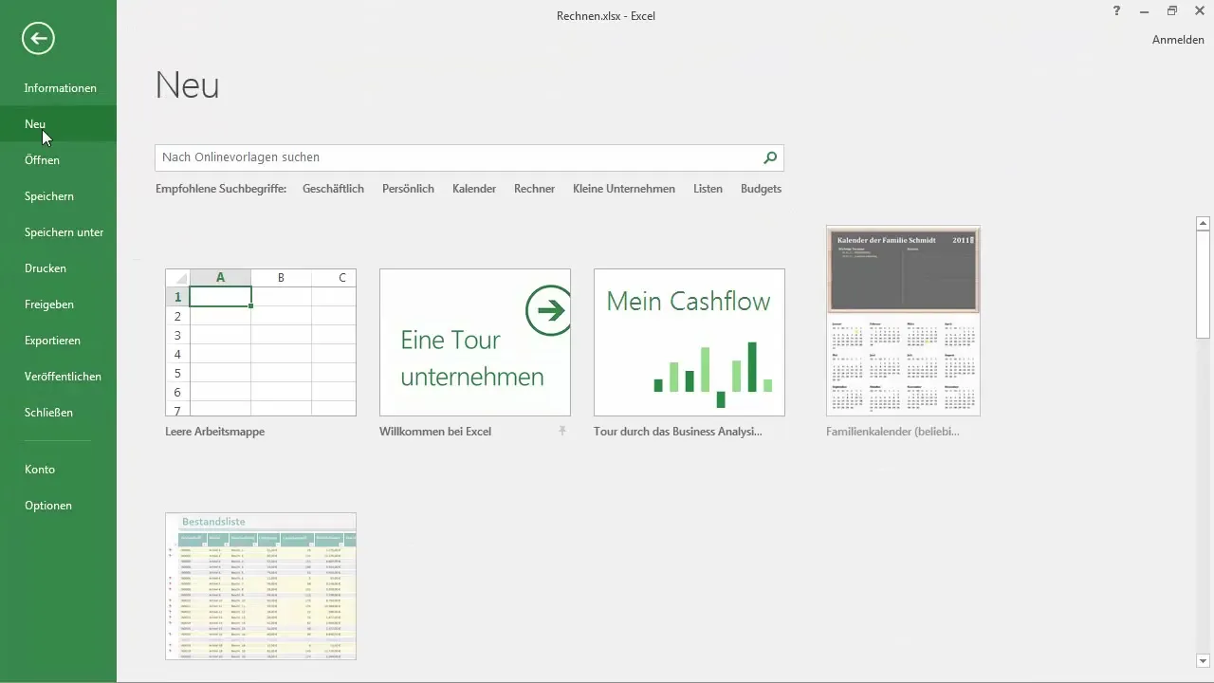Click the scrollbar down arrow

click(x=1204, y=661)
